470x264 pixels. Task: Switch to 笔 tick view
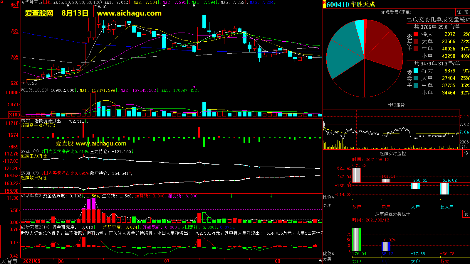click(466, 12)
